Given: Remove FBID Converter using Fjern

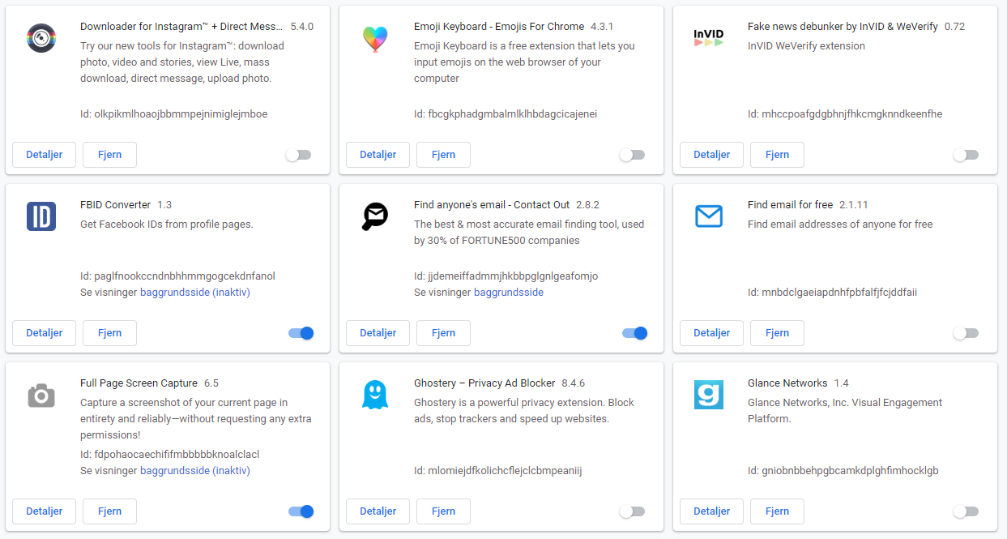Looking at the screenshot, I should point(109,333).
